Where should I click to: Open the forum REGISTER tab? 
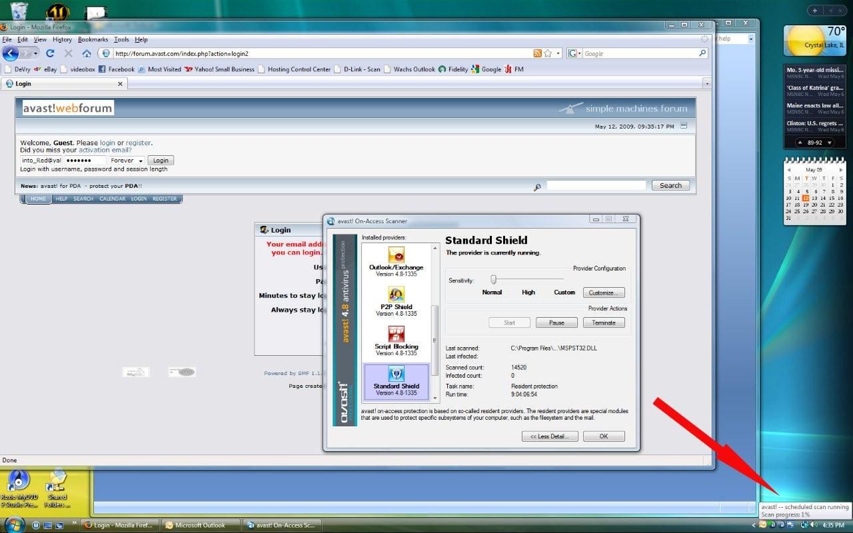pos(165,199)
